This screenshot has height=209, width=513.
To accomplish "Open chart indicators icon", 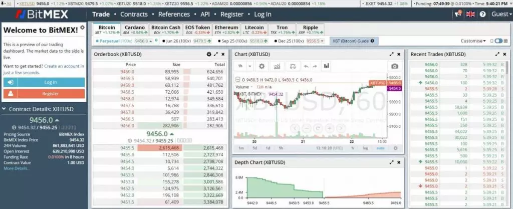I will click(277, 66).
